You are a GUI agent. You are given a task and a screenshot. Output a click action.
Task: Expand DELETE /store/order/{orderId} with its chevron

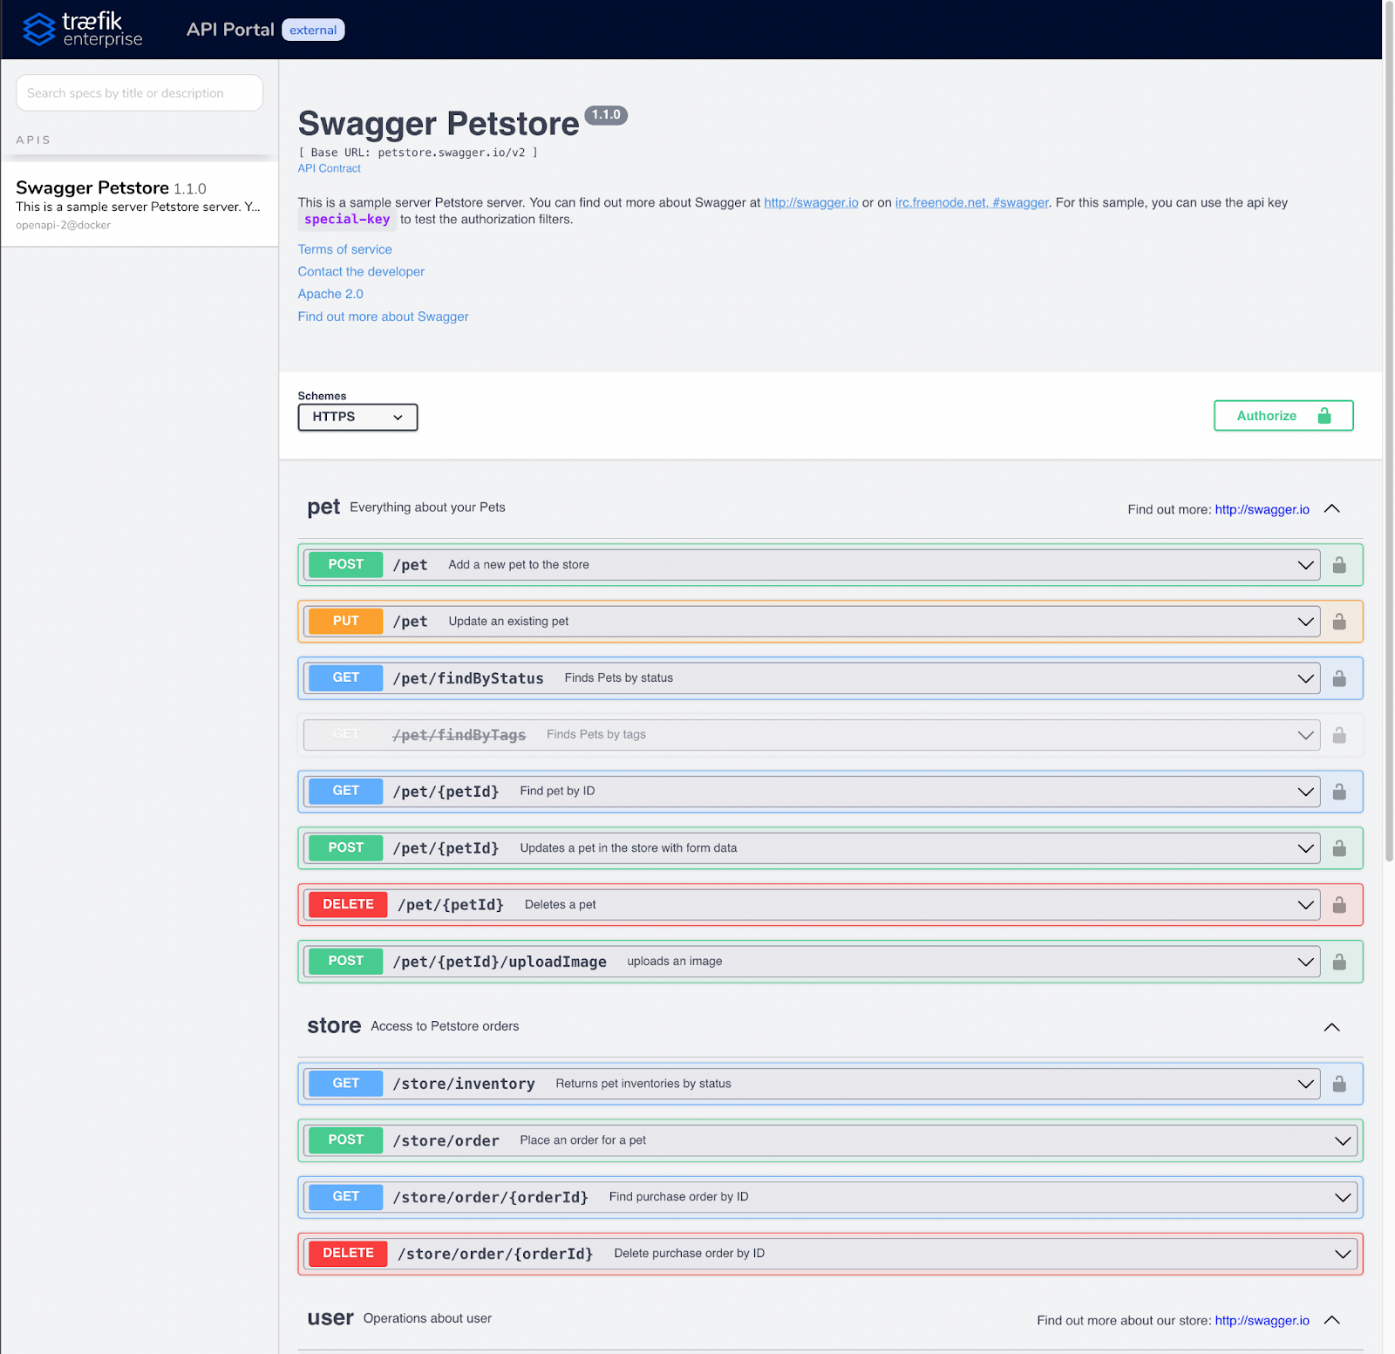pyautogui.click(x=1343, y=1254)
